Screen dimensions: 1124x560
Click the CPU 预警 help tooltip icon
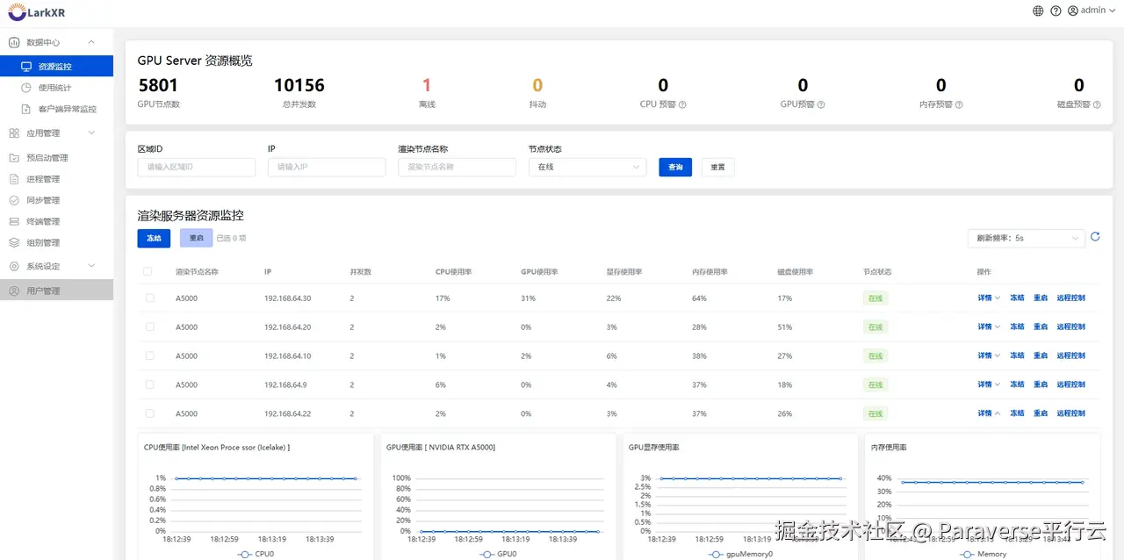pyautogui.click(x=682, y=104)
